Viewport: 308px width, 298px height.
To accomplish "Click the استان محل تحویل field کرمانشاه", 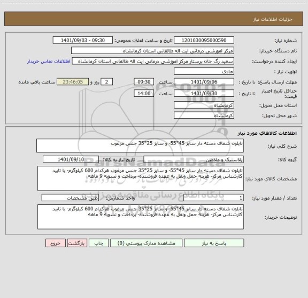I will [x=204, y=105].
